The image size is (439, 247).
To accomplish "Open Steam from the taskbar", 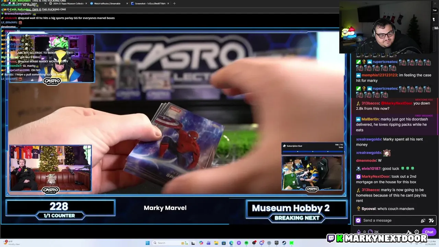I will [284, 243].
